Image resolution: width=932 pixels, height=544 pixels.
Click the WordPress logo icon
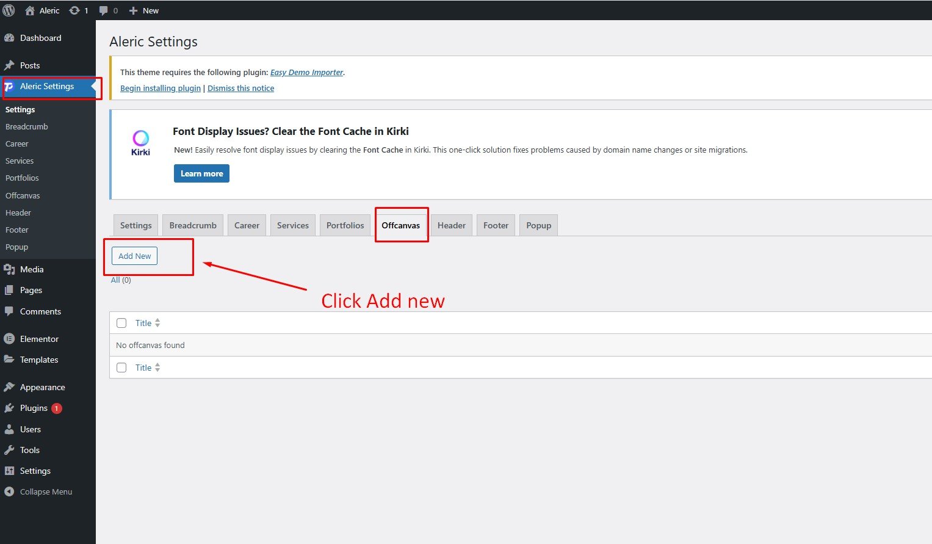[x=9, y=10]
